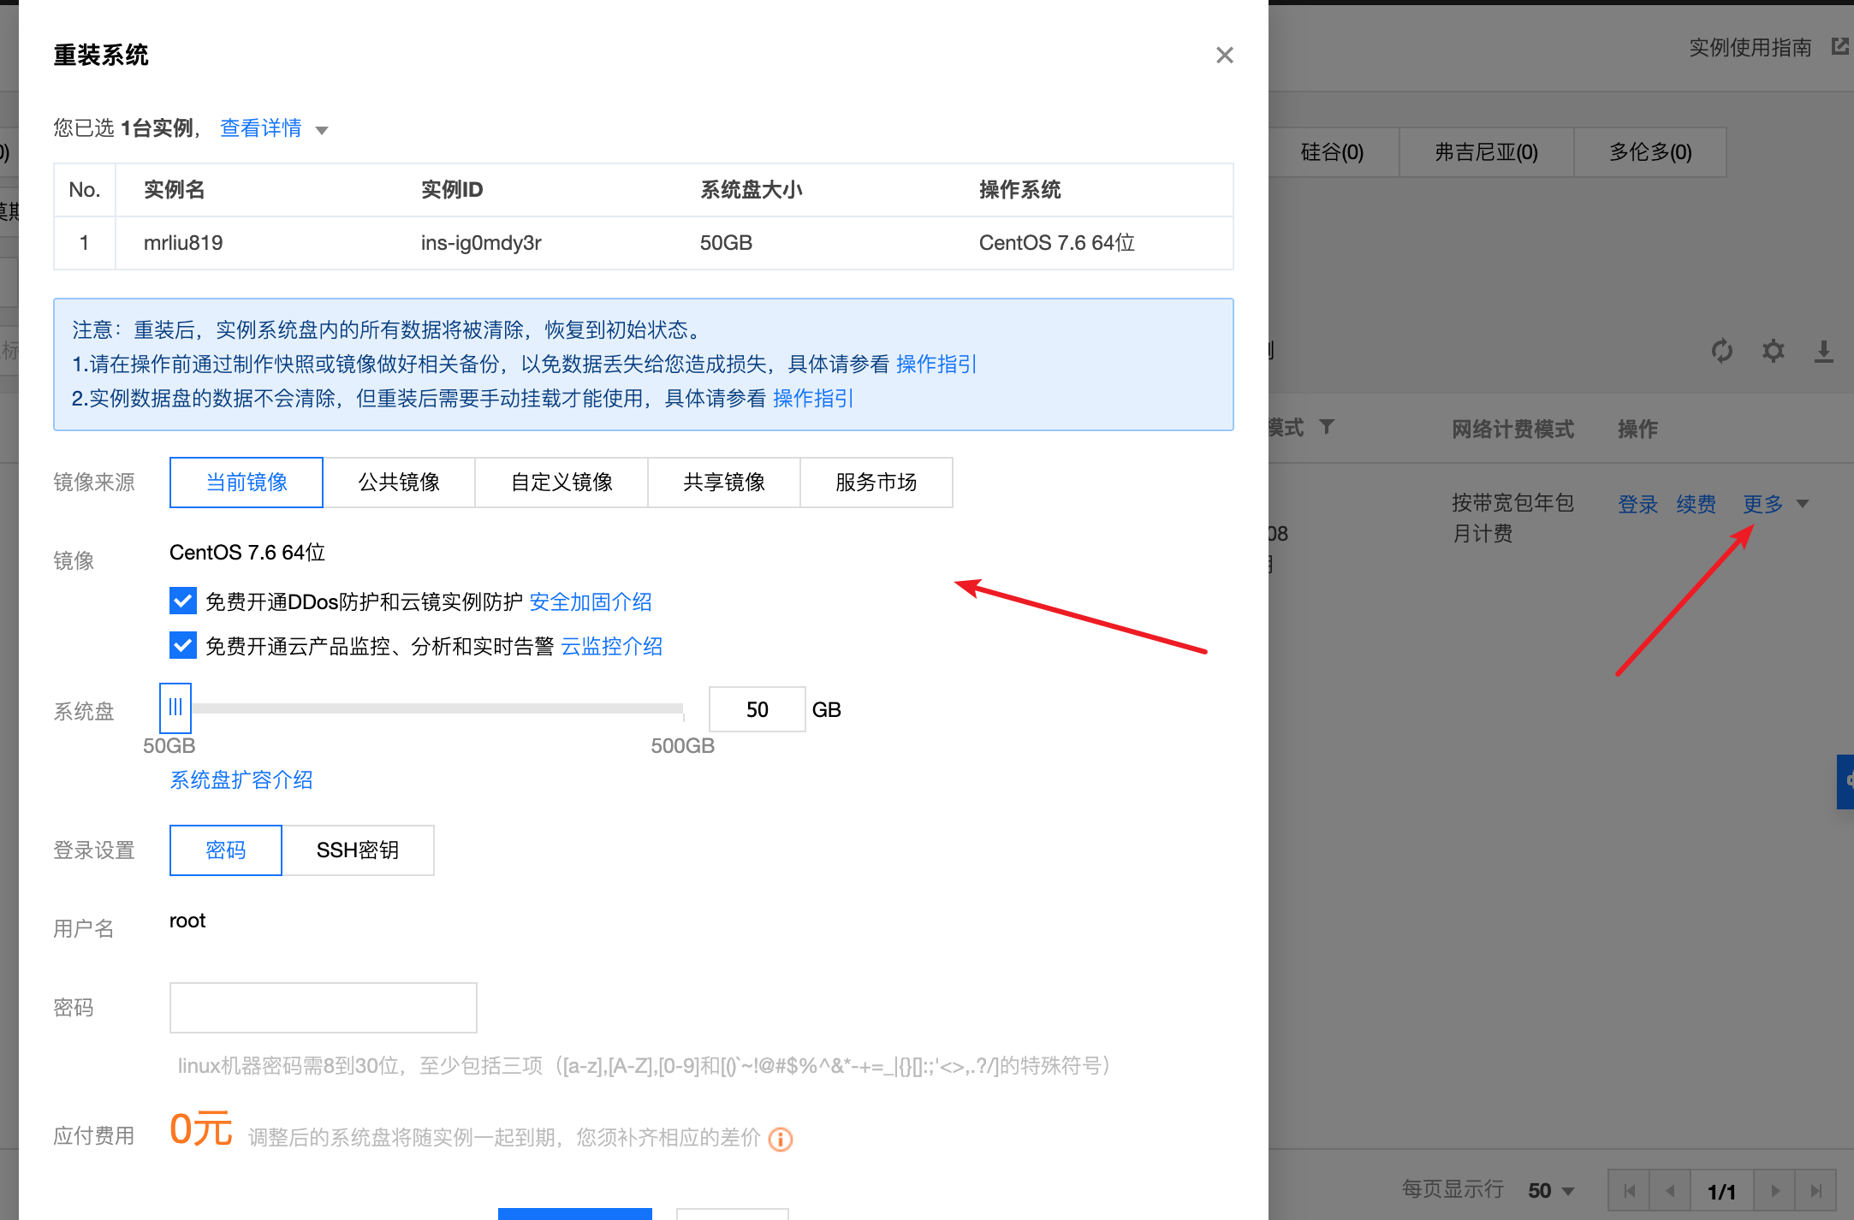Go to first page pagination icon
The width and height of the screenshot is (1854, 1220).
(x=1629, y=1191)
